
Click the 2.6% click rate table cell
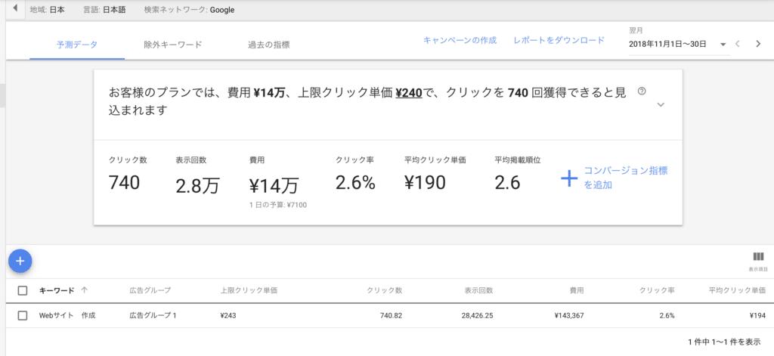coord(667,315)
